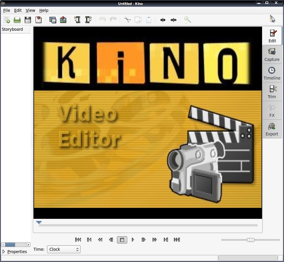
Task: Open the Timeline mode tab
Action: click(x=272, y=73)
